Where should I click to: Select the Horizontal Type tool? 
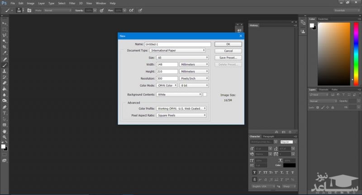click(x=5, y=112)
